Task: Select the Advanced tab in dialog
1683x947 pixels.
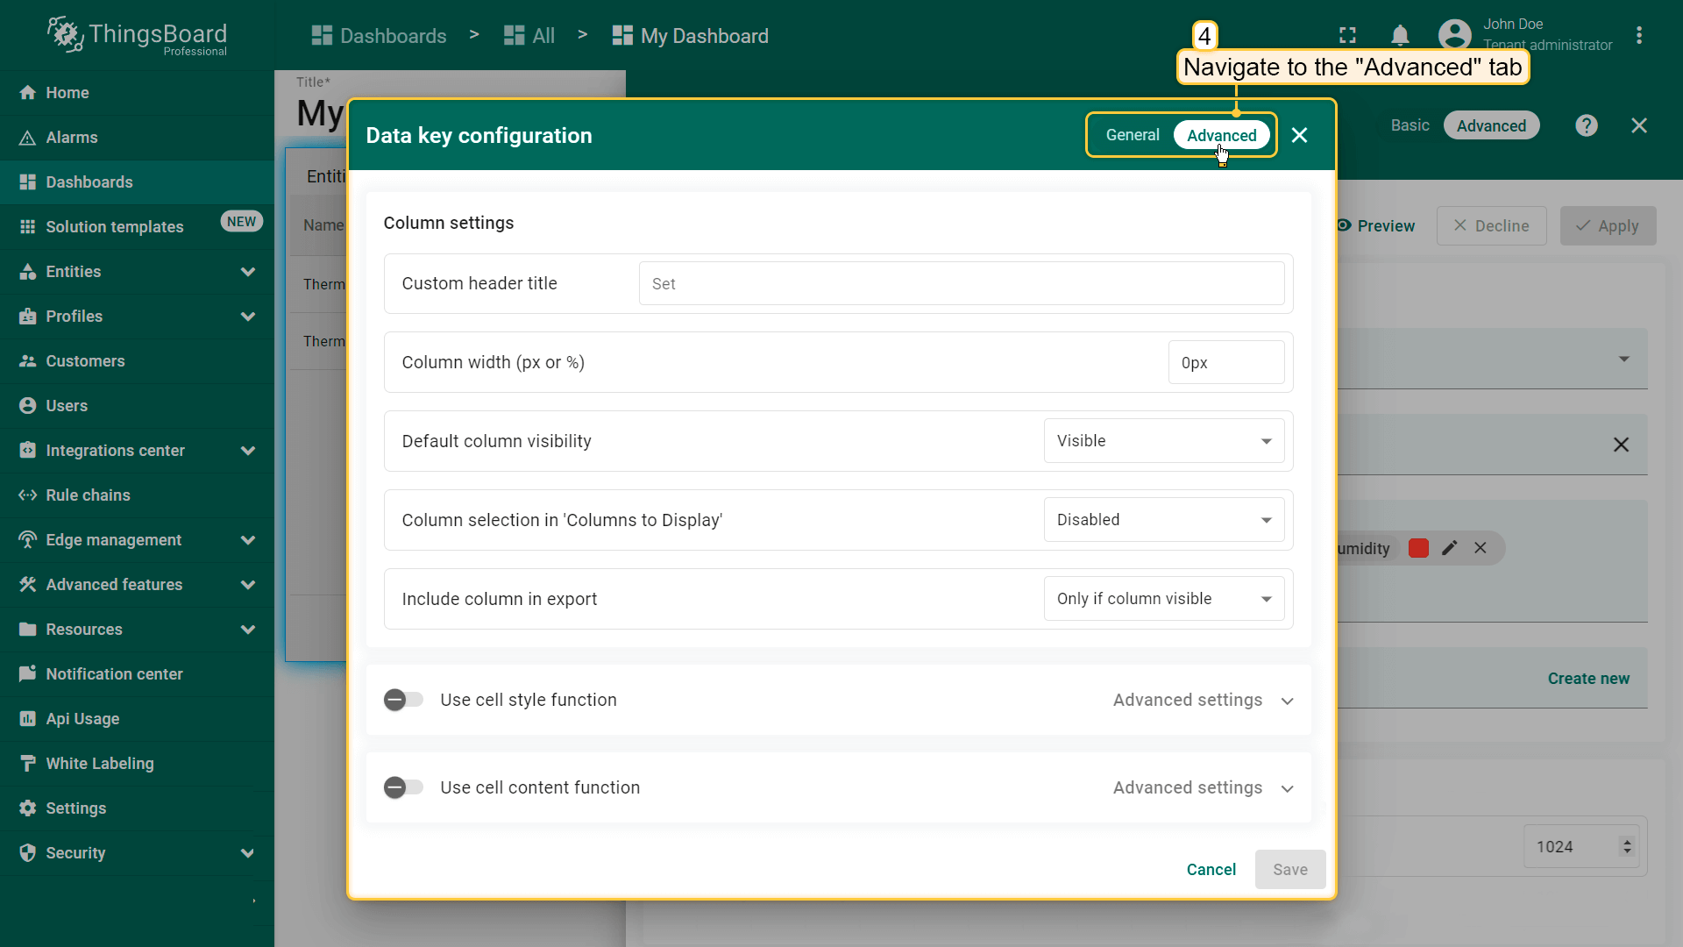Action: [x=1221, y=135]
